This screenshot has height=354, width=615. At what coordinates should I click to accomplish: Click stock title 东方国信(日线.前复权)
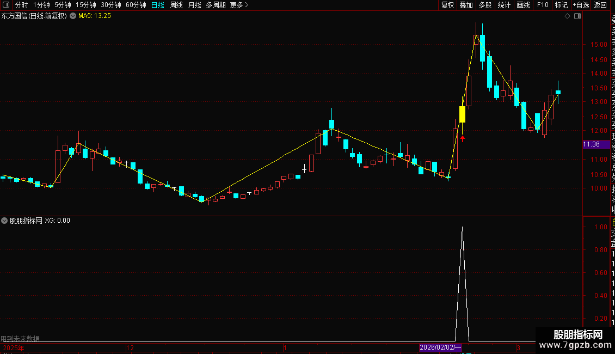34,16
